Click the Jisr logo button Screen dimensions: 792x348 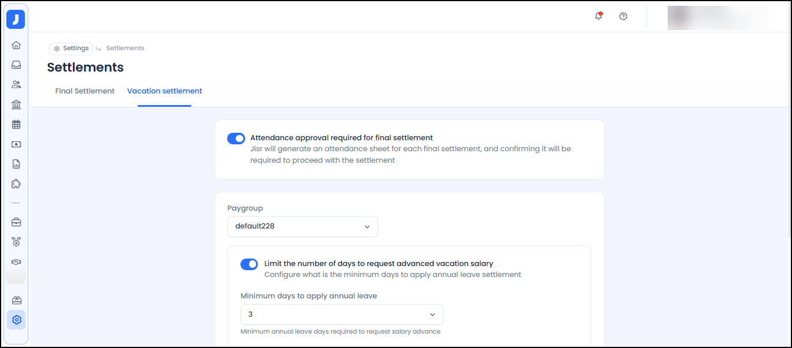16,20
